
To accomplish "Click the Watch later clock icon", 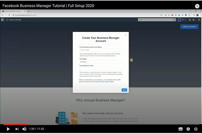I will click(197, 6).
